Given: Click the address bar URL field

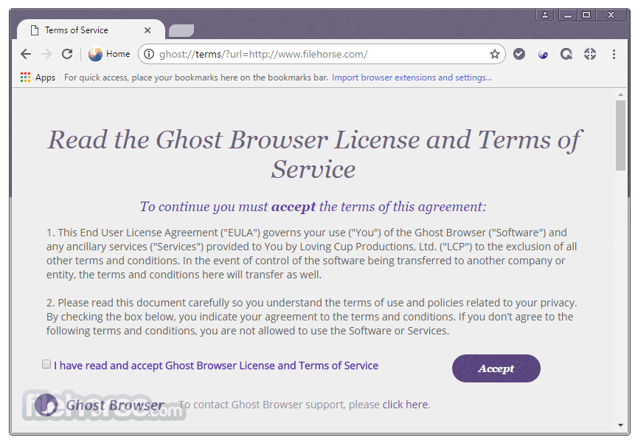Looking at the screenshot, I should (322, 54).
